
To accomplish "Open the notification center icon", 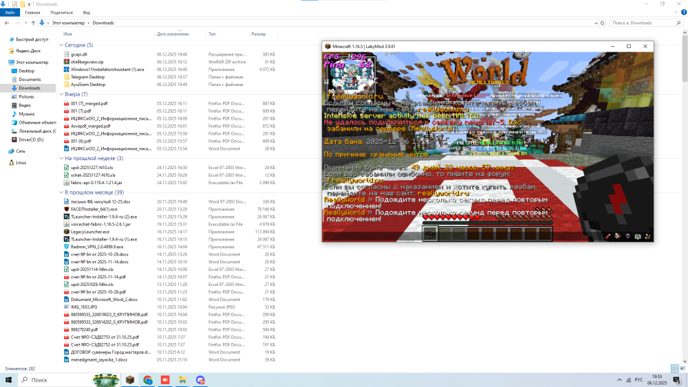I will (x=677, y=380).
